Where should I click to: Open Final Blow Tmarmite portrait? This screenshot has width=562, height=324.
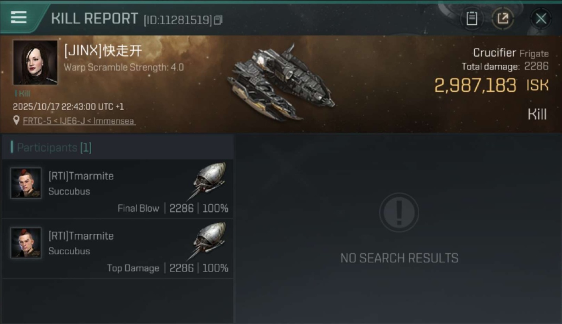click(x=26, y=183)
